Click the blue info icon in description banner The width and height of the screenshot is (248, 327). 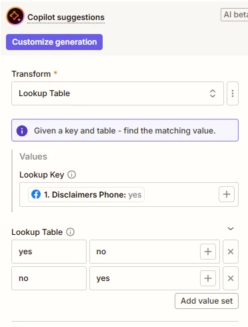tap(22, 131)
